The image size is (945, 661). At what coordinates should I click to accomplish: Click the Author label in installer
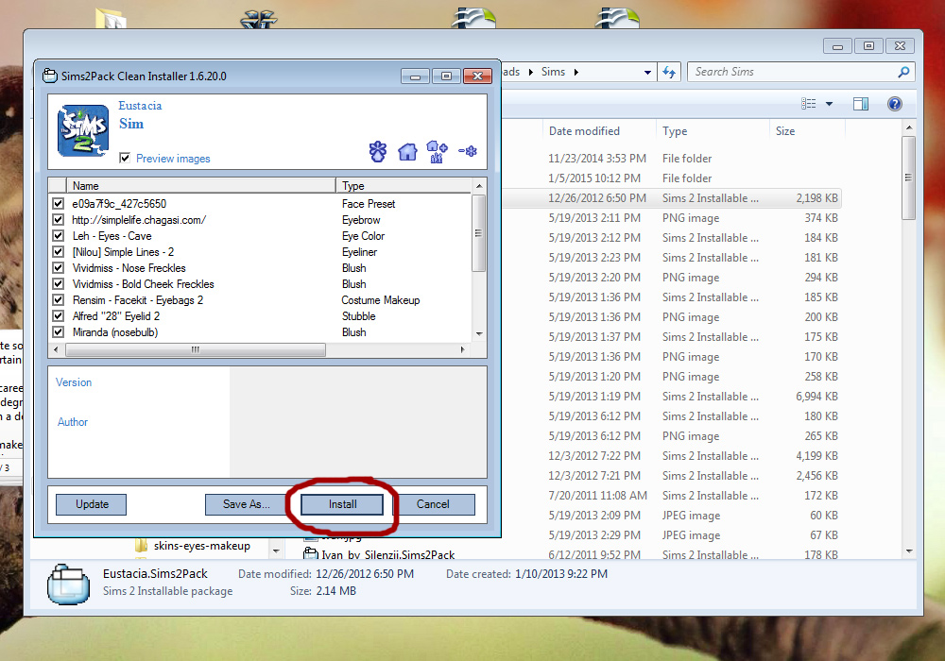[x=73, y=422]
